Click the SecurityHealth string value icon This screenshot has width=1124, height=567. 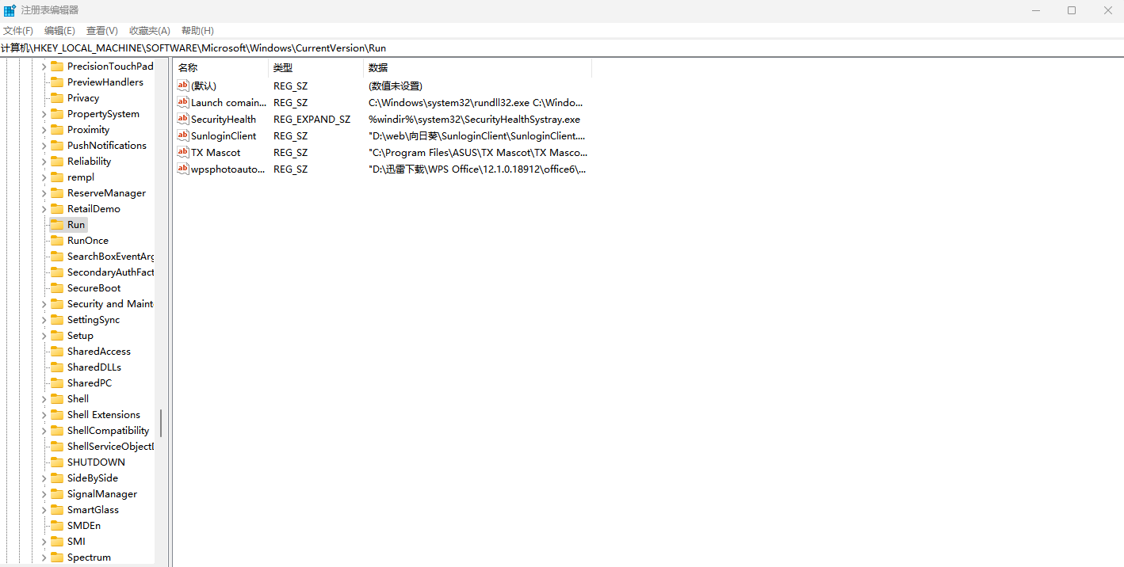click(183, 119)
